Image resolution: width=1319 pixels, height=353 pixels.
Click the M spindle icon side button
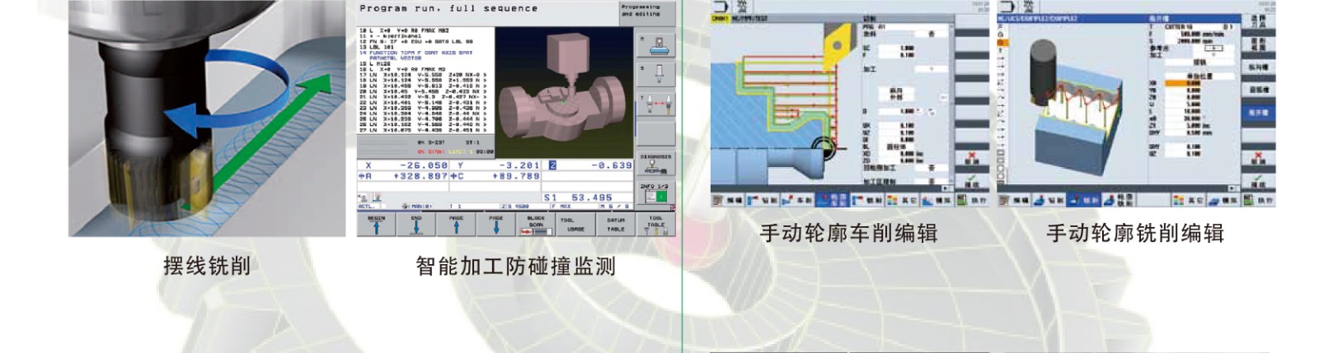657,44
